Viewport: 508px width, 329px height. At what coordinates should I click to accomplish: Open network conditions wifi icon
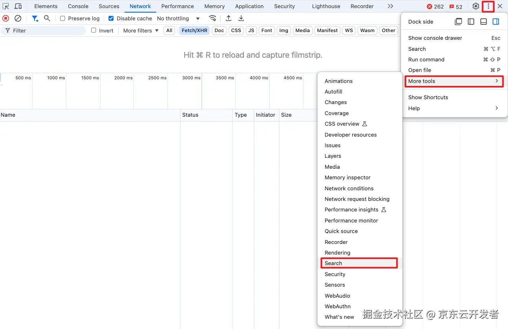212,18
